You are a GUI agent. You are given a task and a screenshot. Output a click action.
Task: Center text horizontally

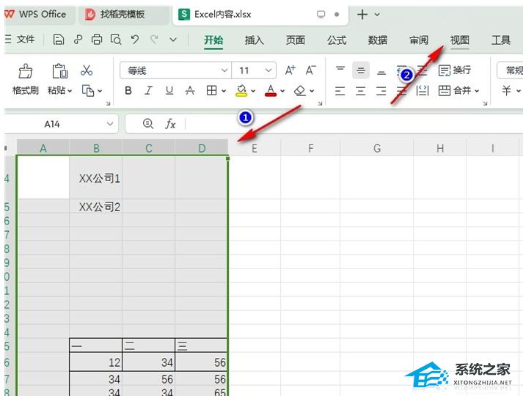[x=361, y=91]
